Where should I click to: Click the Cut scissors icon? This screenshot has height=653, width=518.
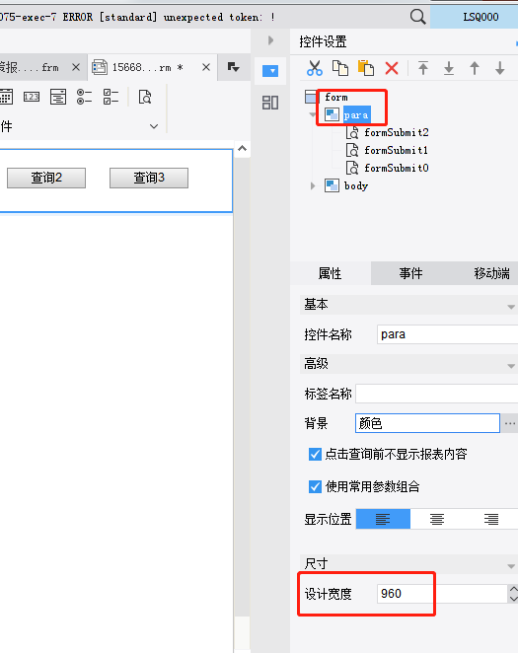point(315,68)
